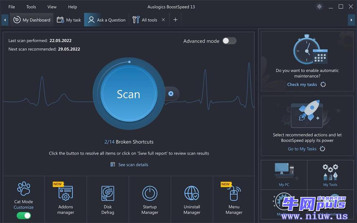The width and height of the screenshot is (357, 223).
Task: Click the next scan date 29.05.2022
Action: coord(69,49)
